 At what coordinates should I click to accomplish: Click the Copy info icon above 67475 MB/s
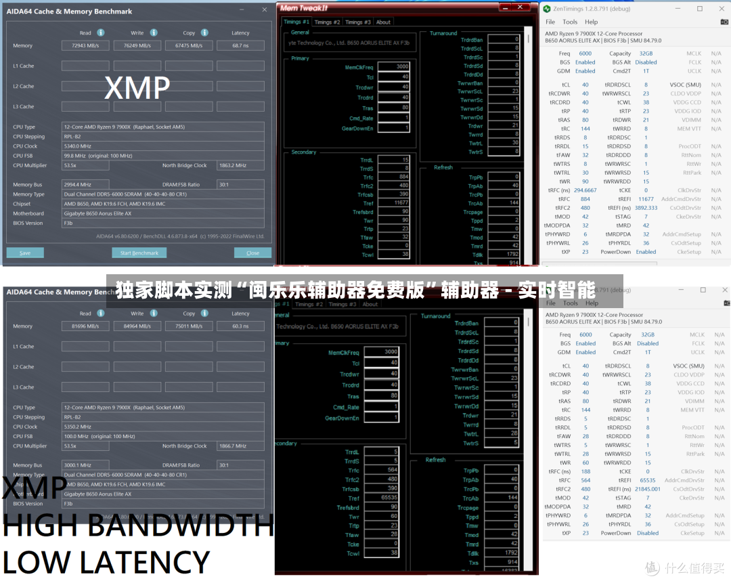coord(204,33)
